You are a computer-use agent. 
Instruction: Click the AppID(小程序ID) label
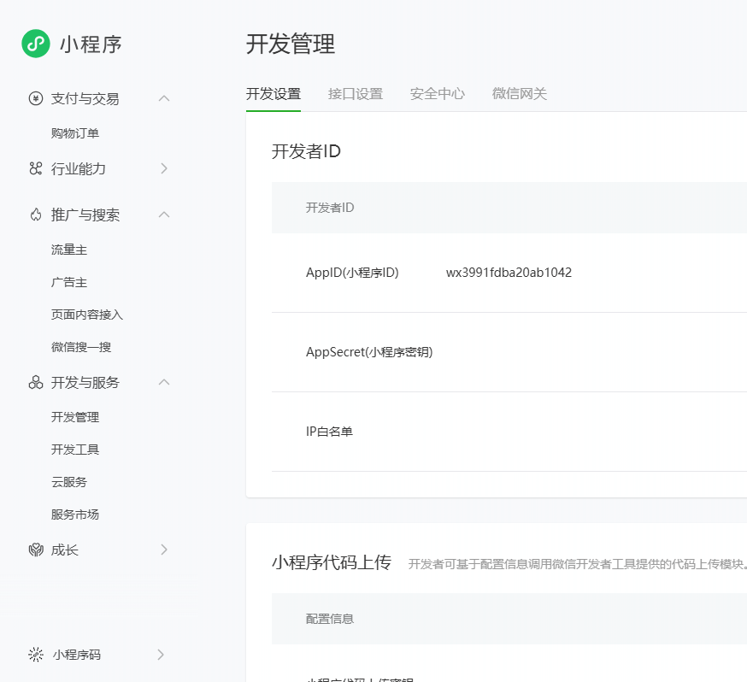(352, 273)
